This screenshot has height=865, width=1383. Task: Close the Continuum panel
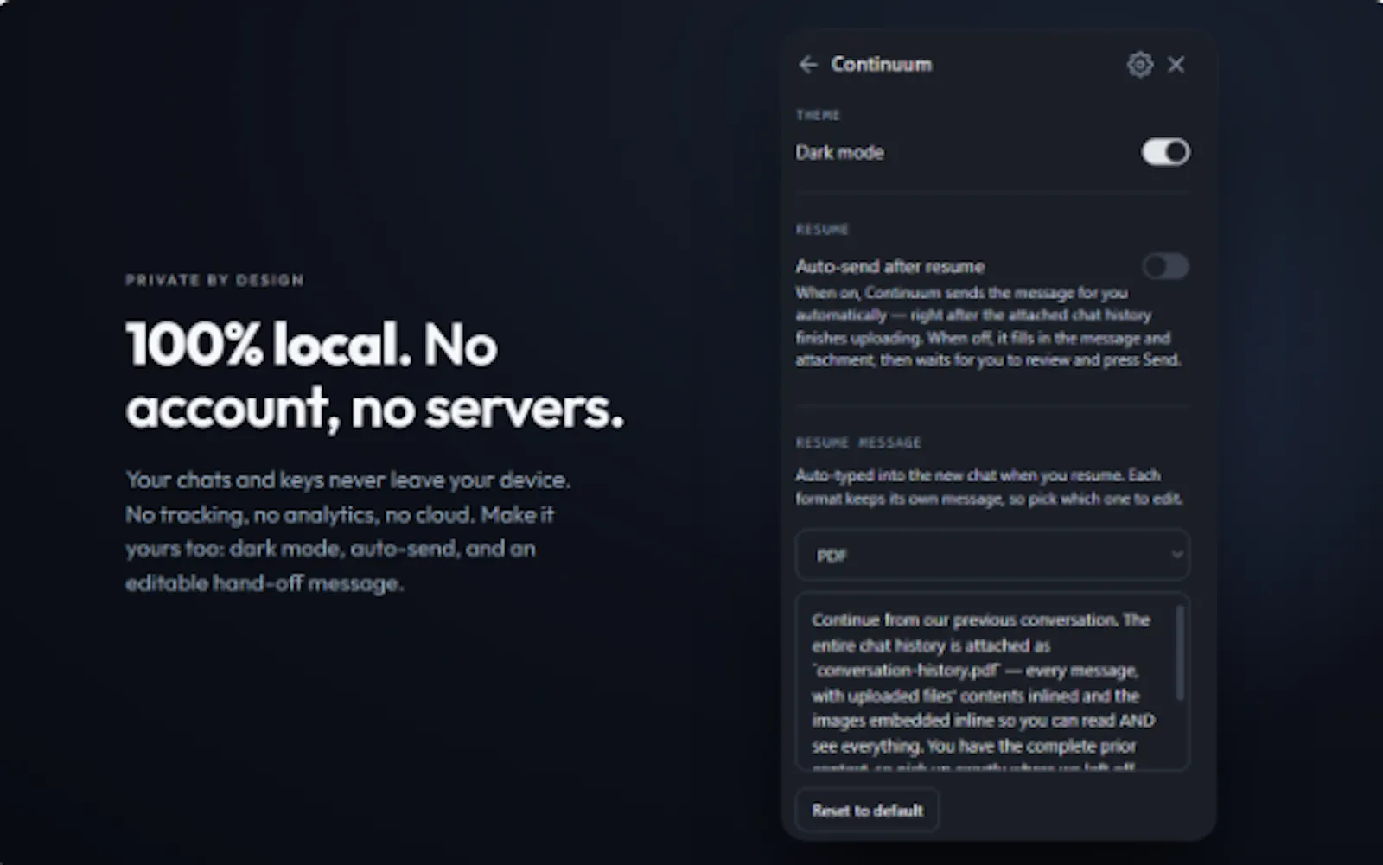(1176, 65)
